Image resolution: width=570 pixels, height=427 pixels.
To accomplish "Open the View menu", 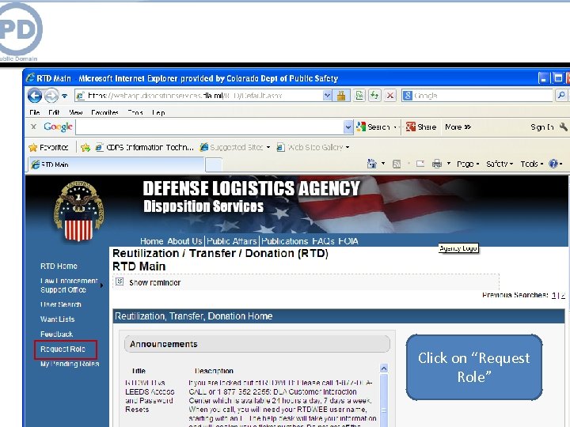I will coord(76,112).
